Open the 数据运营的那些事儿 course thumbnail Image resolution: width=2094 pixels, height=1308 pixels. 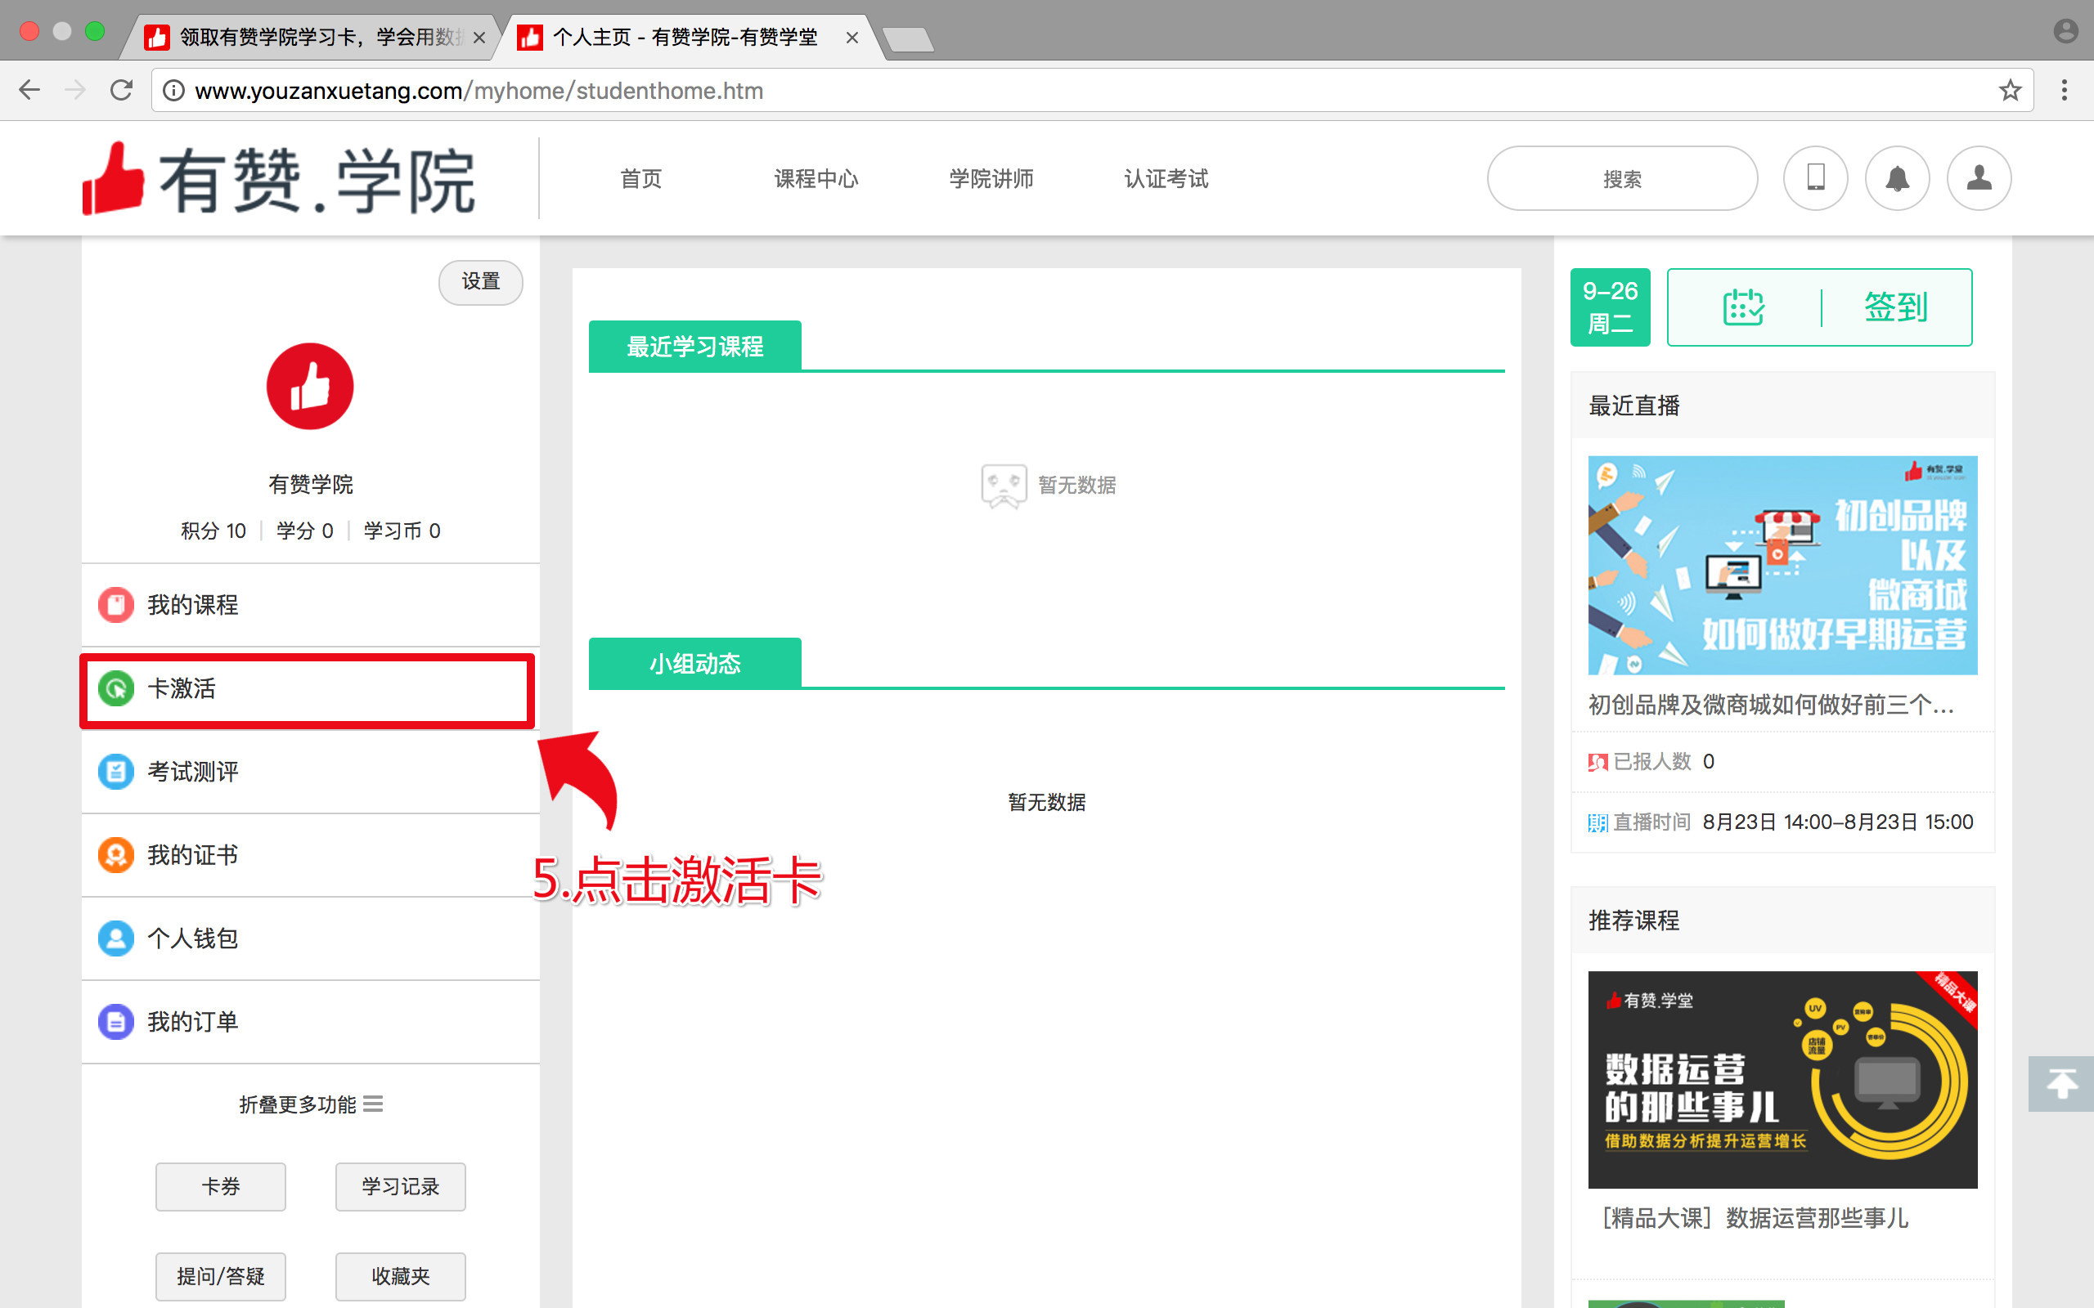coord(1782,1080)
